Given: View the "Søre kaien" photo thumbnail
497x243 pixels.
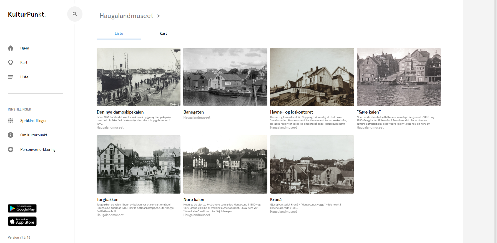Looking at the screenshot, I should [398, 77].
